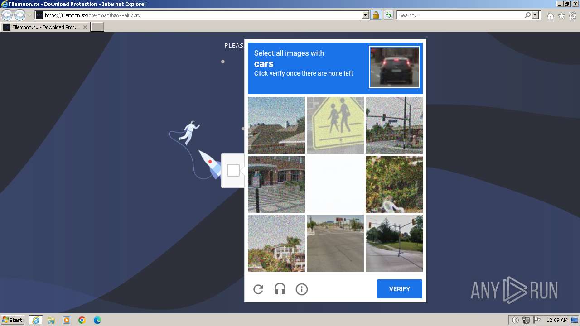Reload a new captcha challenge

coord(258,289)
